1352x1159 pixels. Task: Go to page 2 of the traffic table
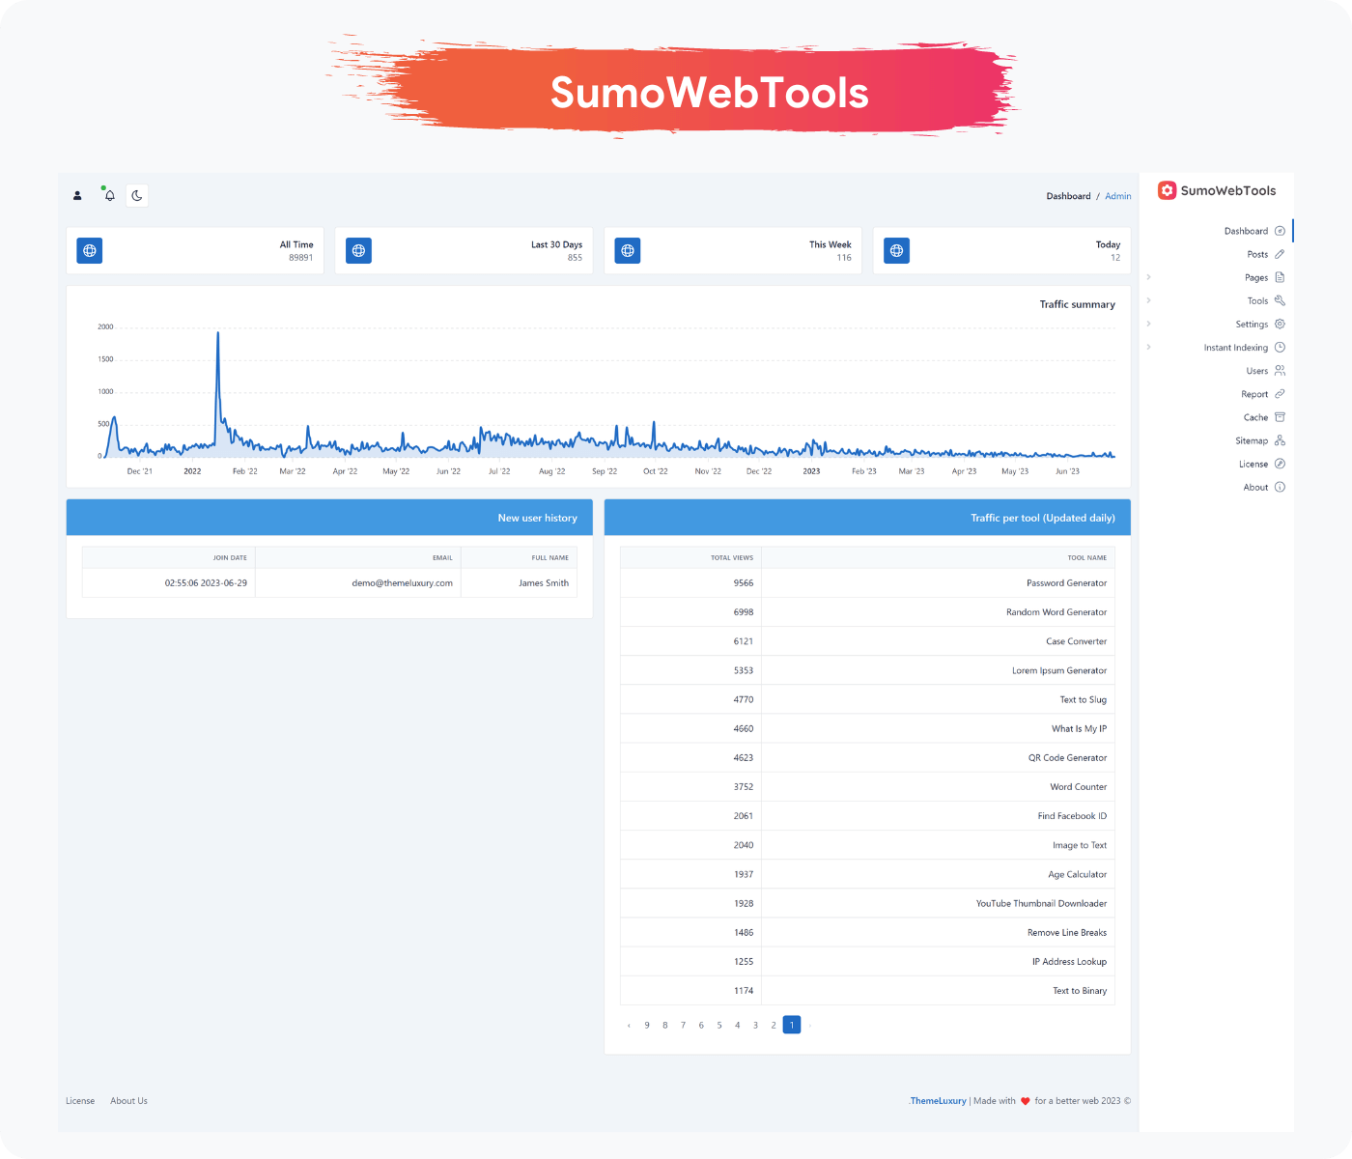774,1025
